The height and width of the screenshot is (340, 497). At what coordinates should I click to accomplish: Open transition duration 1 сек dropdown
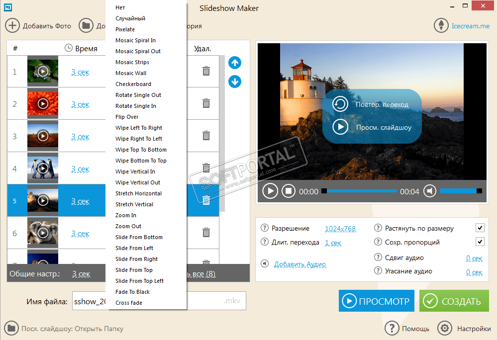pos(333,243)
